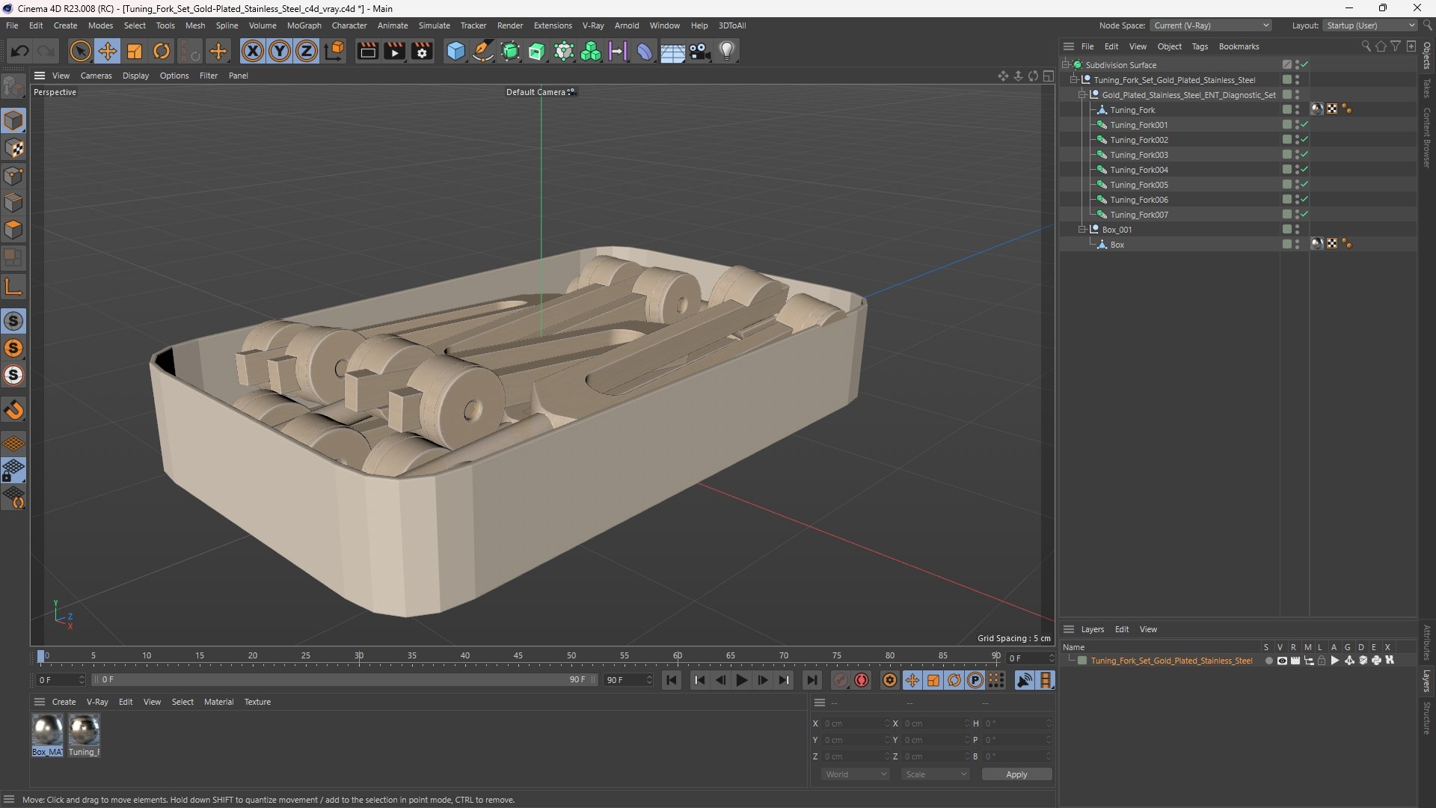Select the Box_MAT material thumbnail
The height and width of the screenshot is (808, 1436).
tap(47, 735)
